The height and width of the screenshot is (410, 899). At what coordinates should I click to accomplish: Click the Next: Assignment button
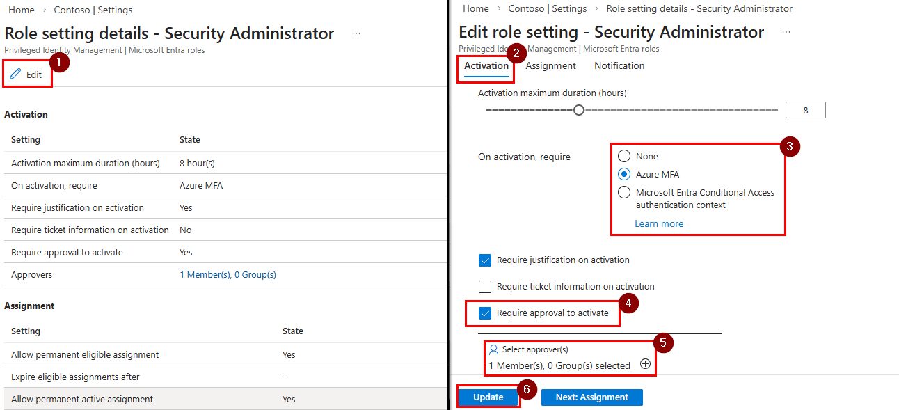point(591,397)
